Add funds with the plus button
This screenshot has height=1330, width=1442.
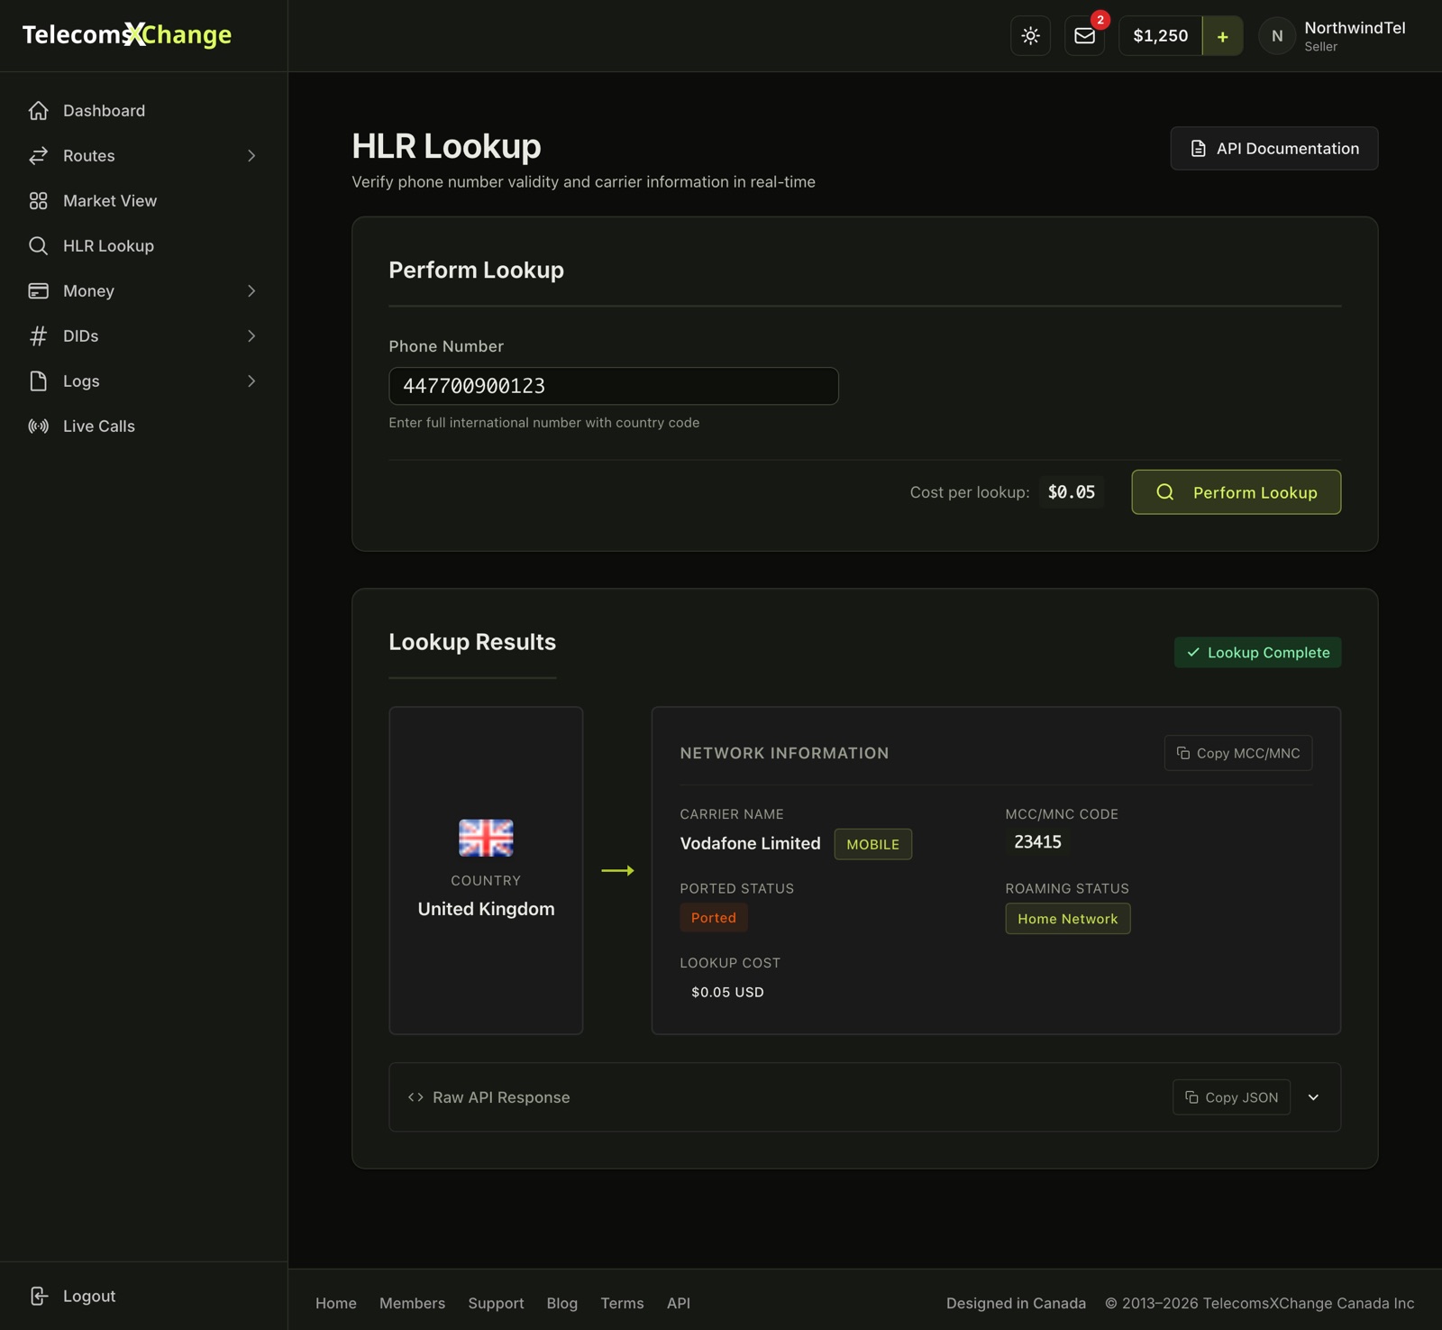tap(1222, 36)
